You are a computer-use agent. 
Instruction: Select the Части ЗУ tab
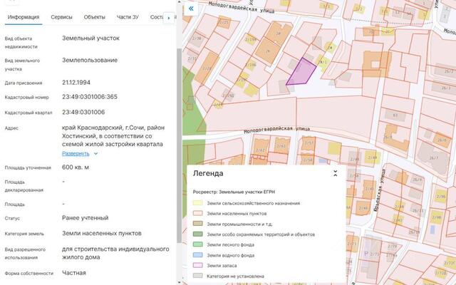pyautogui.click(x=128, y=16)
